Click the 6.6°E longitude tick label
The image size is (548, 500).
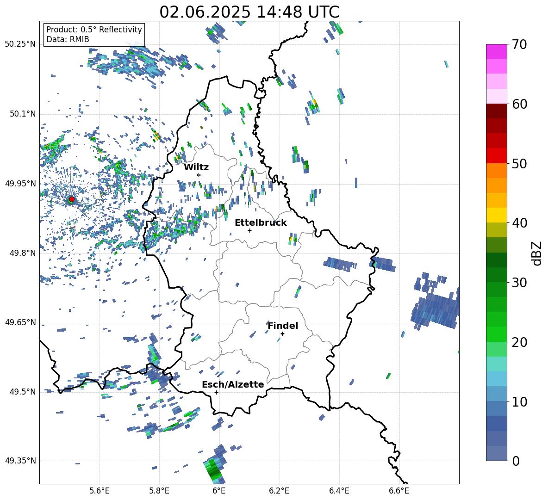coord(399,491)
